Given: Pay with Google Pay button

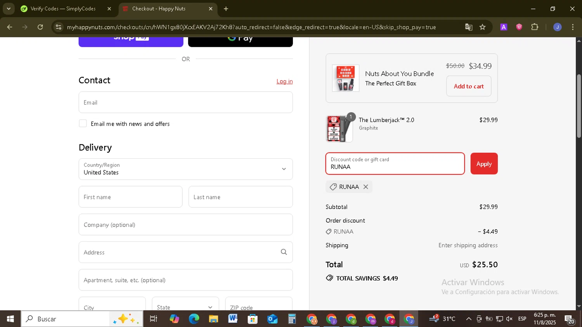Looking at the screenshot, I should [240, 42].
